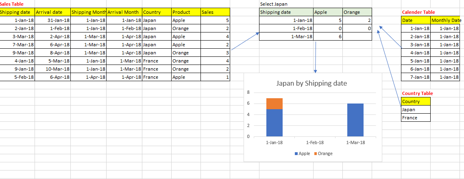Select '5-Jan-18' in the Calender Table

[416, 61]
